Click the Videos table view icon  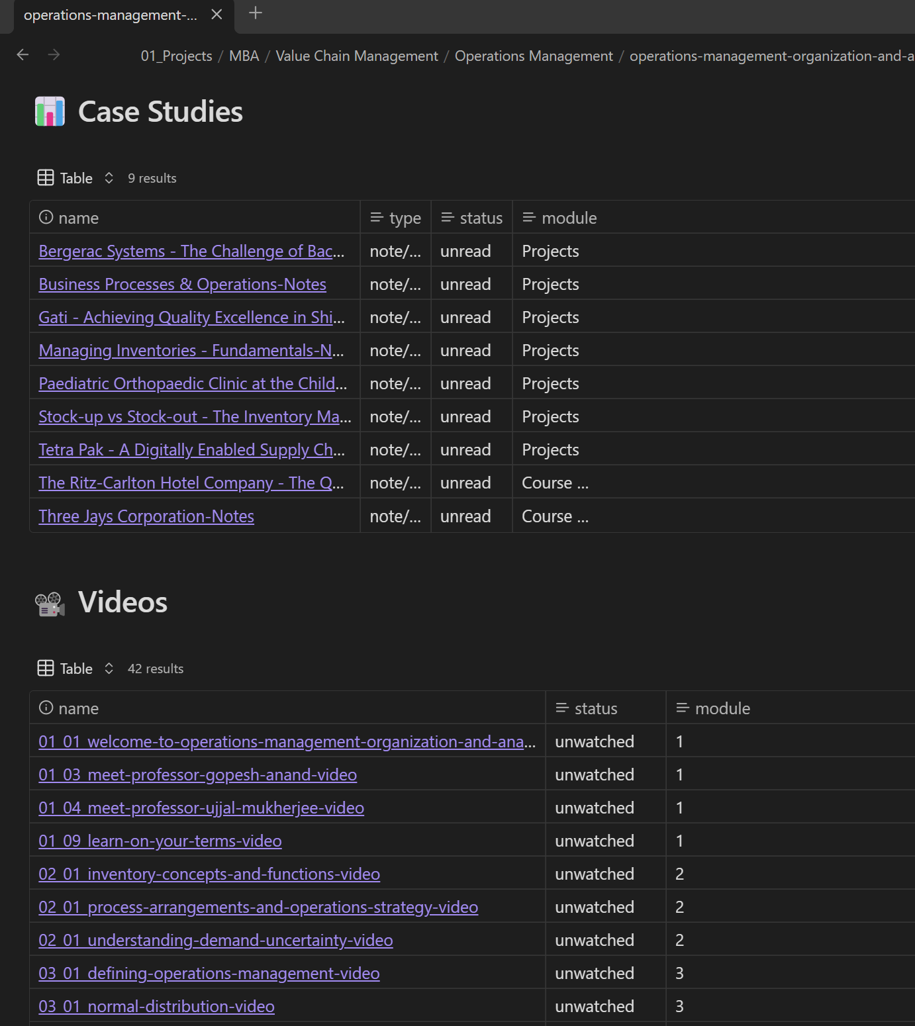click(46, 669)
